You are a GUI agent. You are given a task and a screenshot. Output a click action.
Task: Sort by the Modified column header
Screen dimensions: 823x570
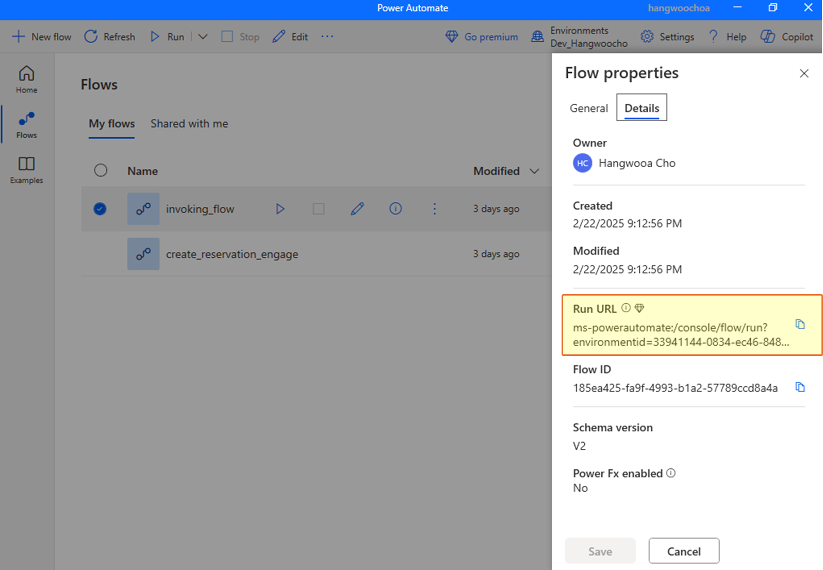[497, 171]
